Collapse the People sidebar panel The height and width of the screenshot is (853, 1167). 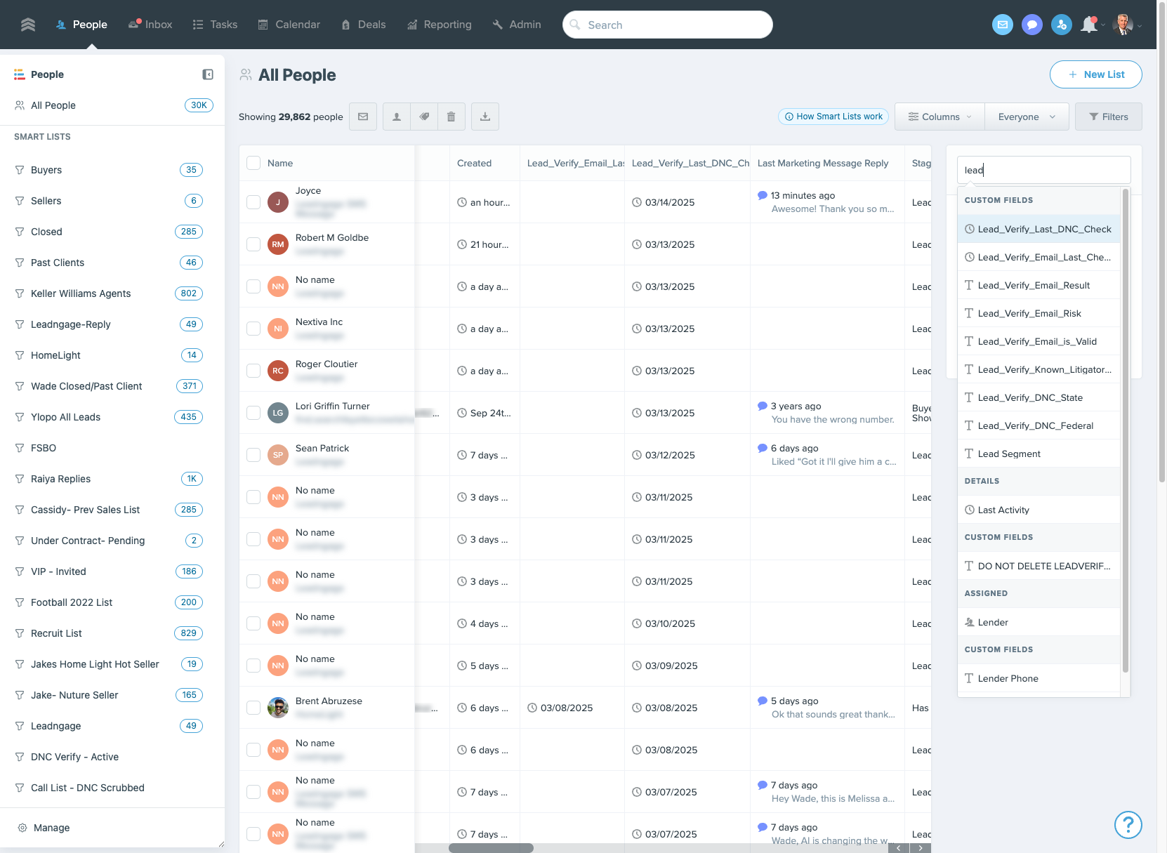click(x=208, y=74)
